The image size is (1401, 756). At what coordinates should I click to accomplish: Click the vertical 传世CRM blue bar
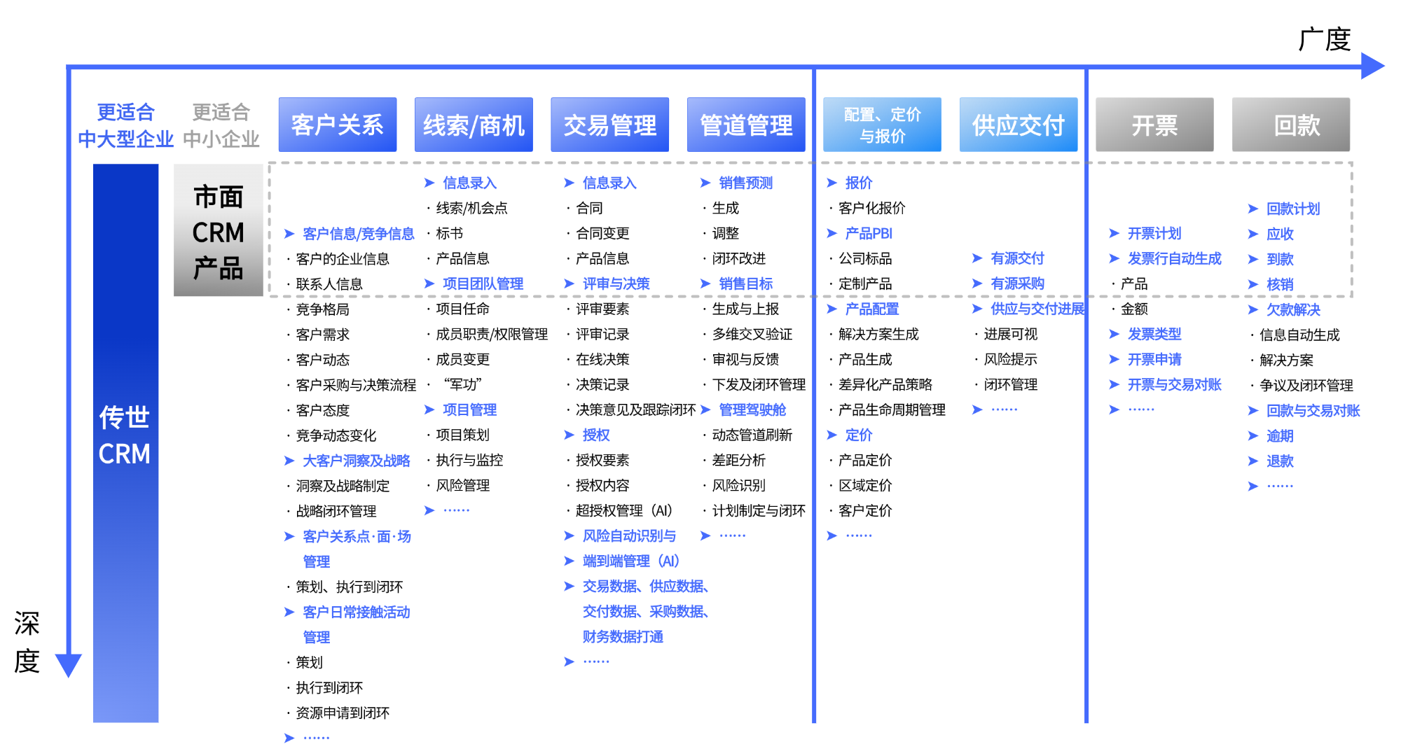tap(126, 443)
